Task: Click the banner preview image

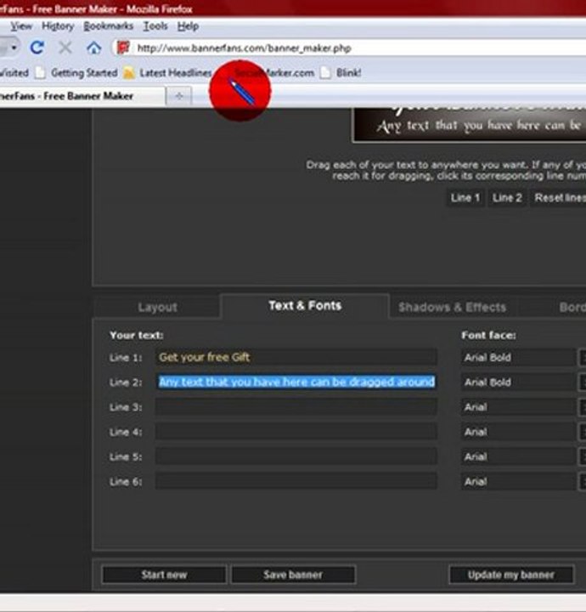Action: (x=470, y=125)
